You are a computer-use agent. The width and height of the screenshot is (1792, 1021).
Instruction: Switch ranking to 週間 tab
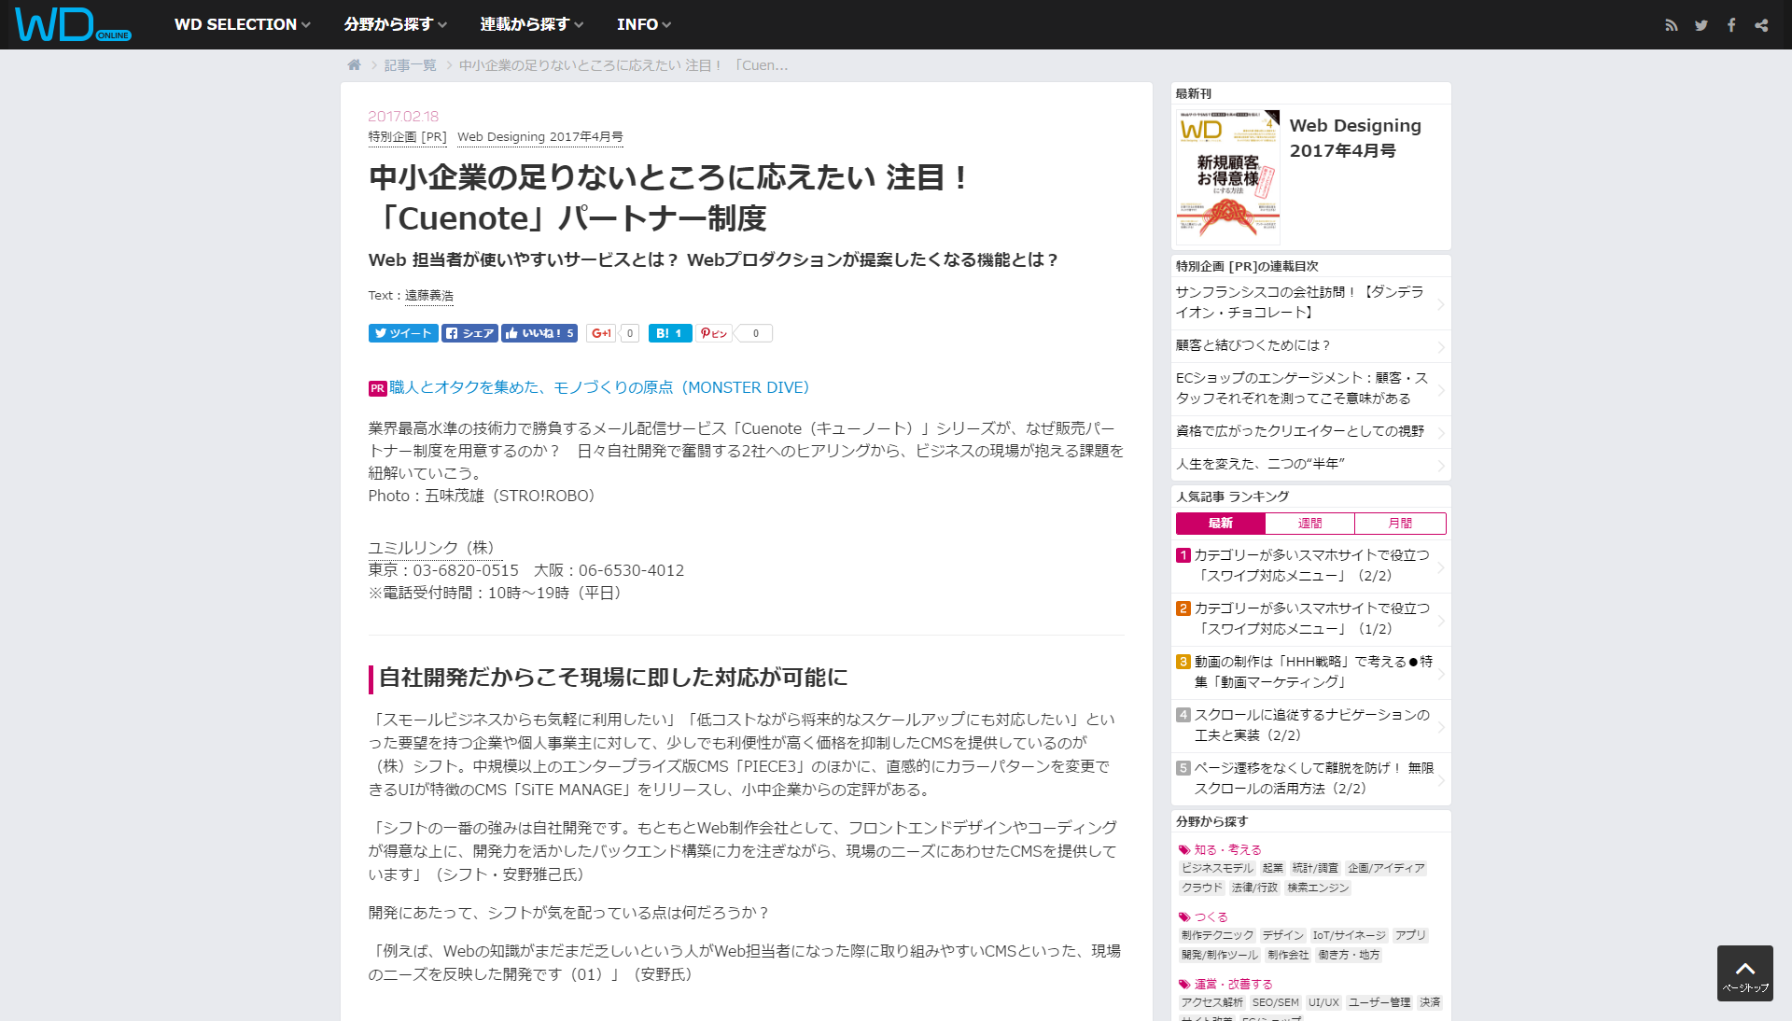click(x=1309, y=524)
